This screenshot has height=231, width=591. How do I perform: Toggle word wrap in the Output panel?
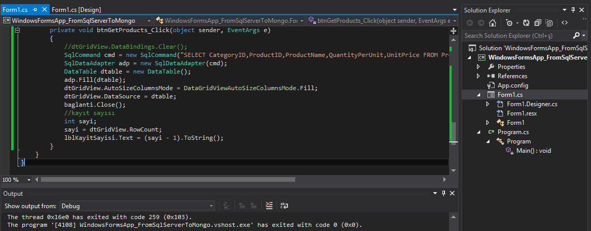point(284,206)
